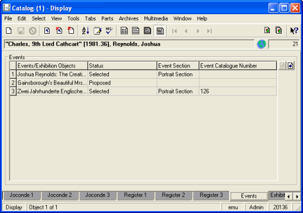303x213 pixels.
Task: Click the New Record toolbar icon
Action: pyautogui.click(x=9, y=31)
